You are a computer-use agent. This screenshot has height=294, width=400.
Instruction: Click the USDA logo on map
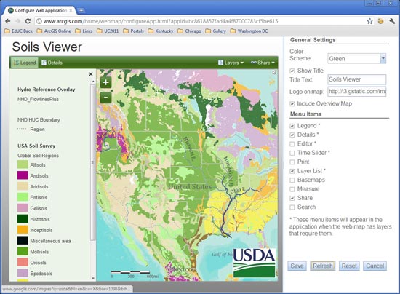pyautogui.click(x=255, y=263)
